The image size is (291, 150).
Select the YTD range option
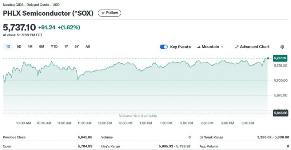pyautogui.click(x=54, y=46)
